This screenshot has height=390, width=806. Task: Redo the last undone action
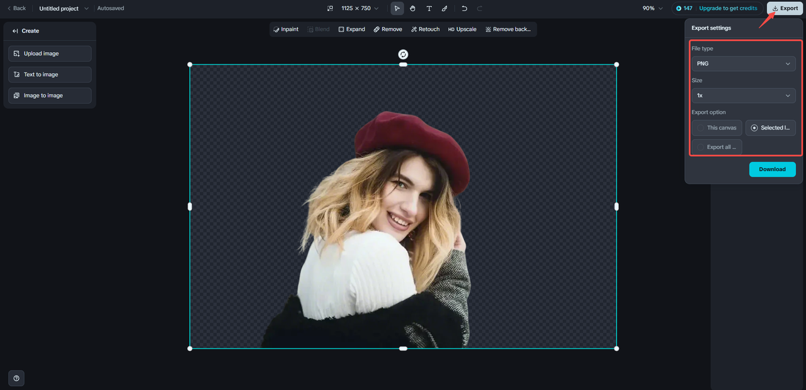[480, 8]
